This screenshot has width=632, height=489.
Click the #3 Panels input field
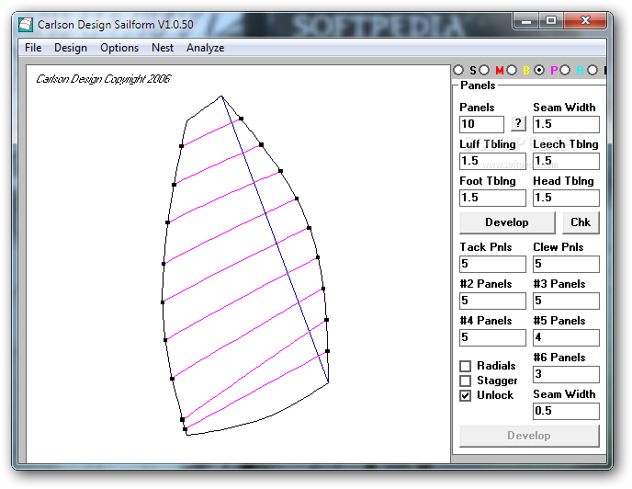(x=566, y=301)
